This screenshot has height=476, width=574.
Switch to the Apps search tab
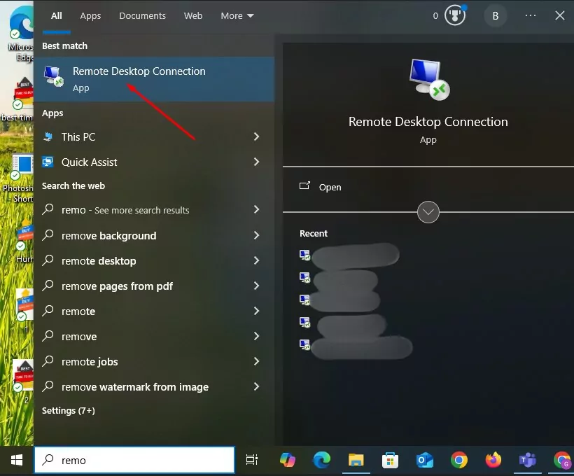pos(90,15)
